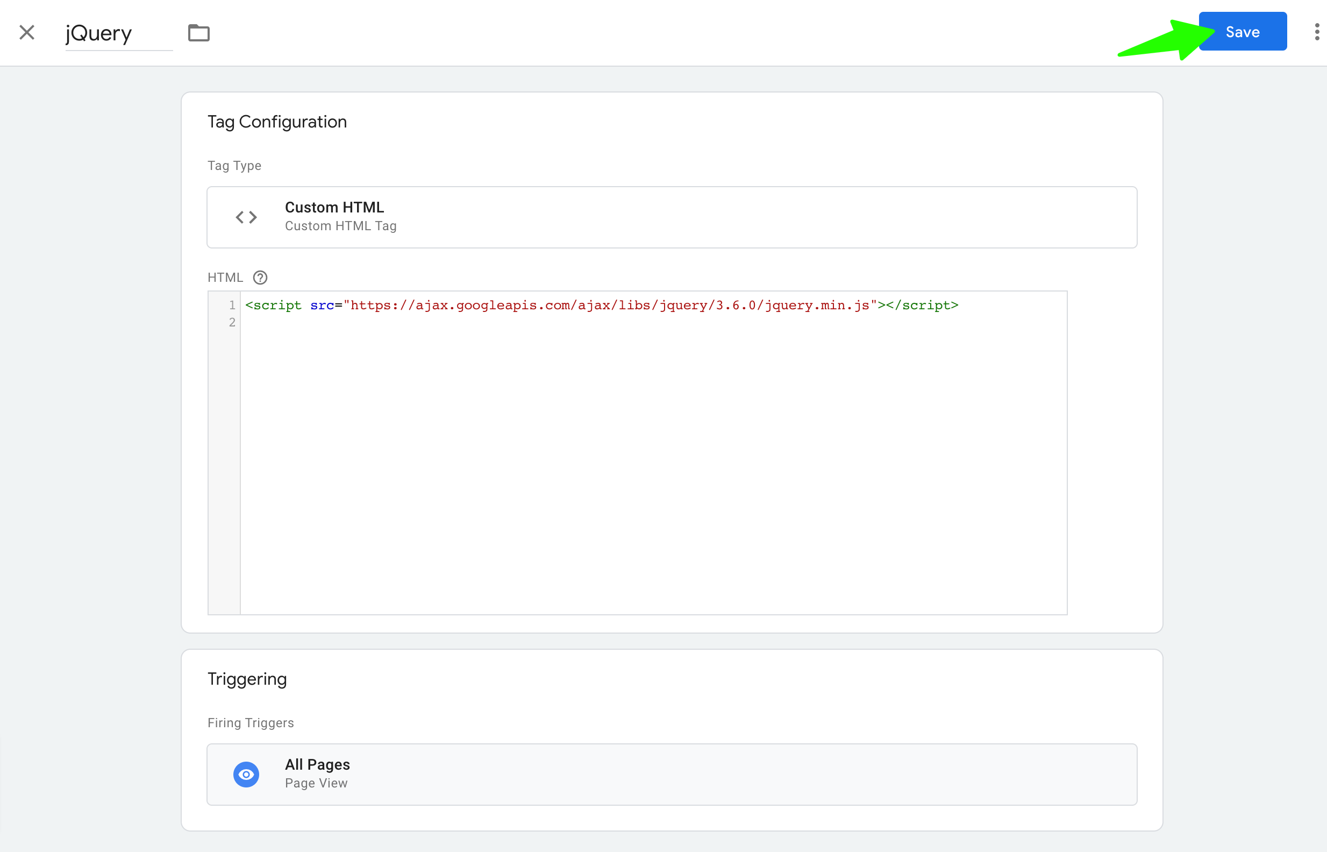This screenshot has height=852, width=1327.
Task: Click the Page View trigger subtitle
Action: (316, 783)
